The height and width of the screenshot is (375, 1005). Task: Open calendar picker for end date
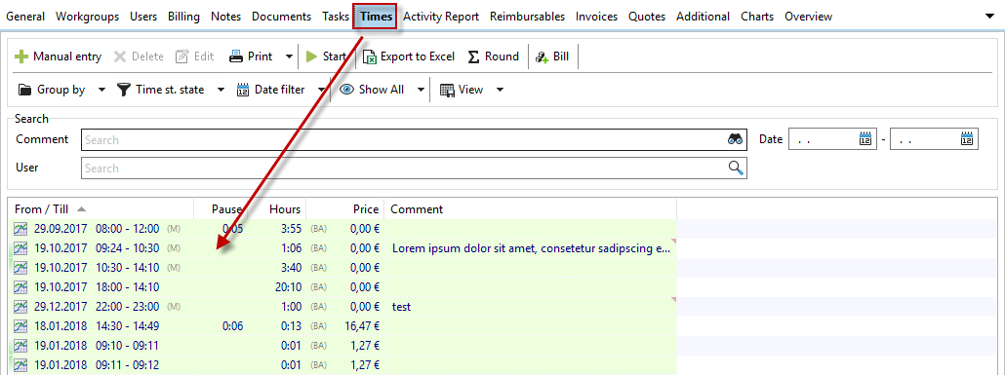967,139
